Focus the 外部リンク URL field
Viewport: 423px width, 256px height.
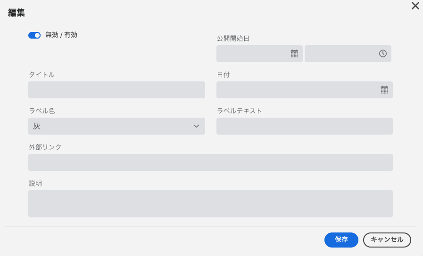point(210,162)
